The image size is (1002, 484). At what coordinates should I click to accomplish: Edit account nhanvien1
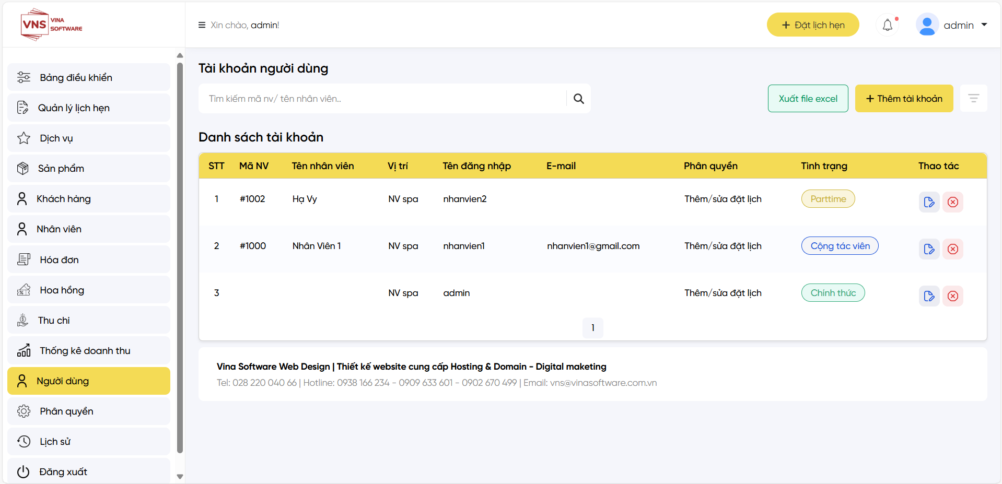[929, 249]
